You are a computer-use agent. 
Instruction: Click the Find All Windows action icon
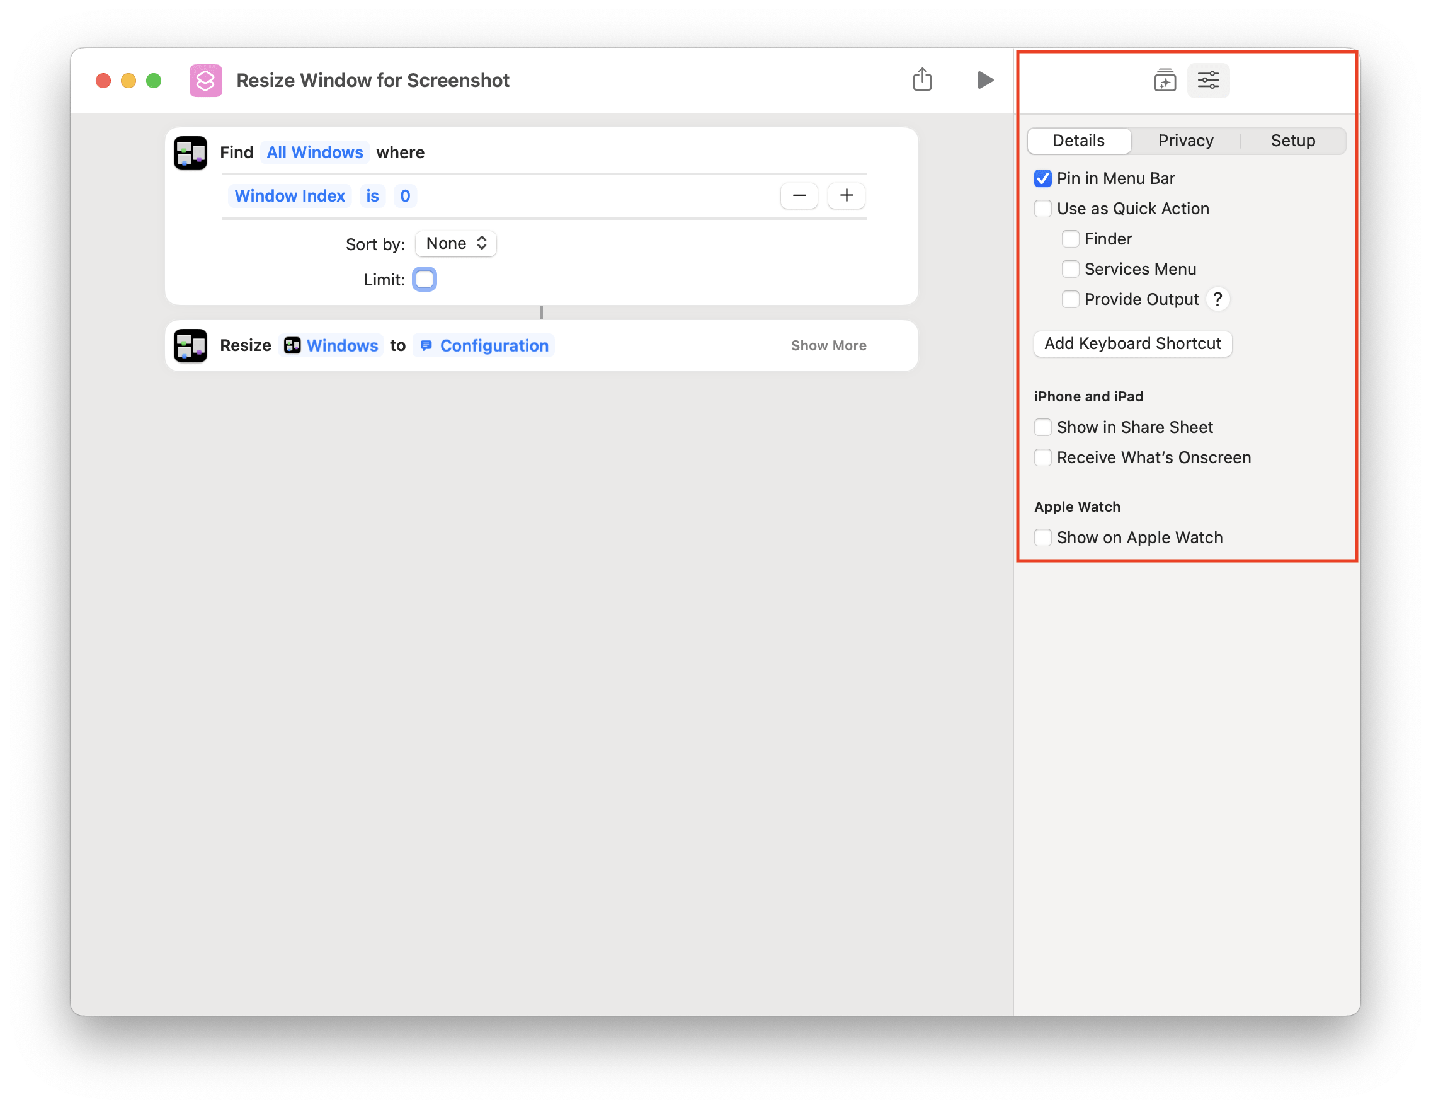[x=191, y=152]
